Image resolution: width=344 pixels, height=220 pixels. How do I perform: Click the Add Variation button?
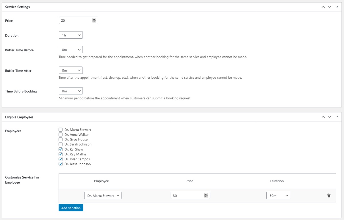pos(71,208)
